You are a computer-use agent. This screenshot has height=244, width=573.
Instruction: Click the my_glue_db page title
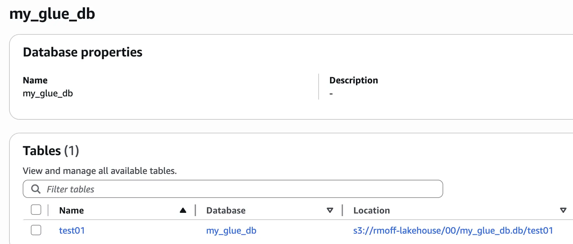pyautogui.click(x=52, y=14)
